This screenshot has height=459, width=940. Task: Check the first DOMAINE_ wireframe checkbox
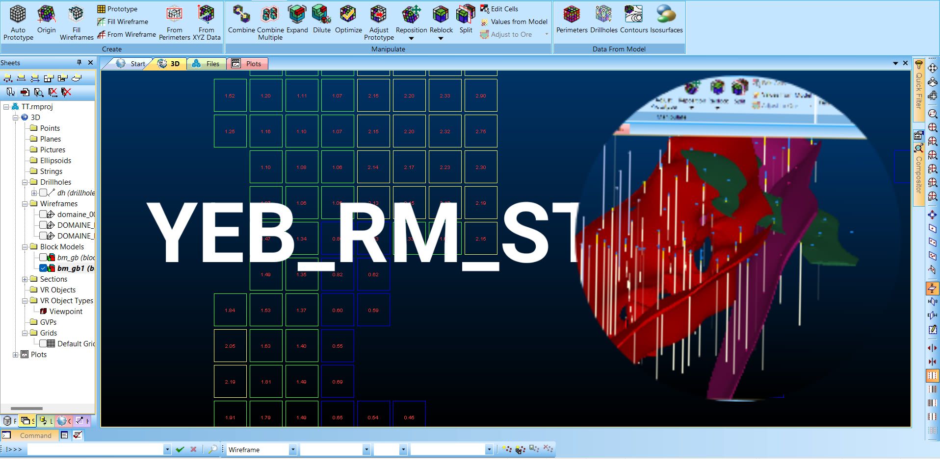[x=43, y=225]
